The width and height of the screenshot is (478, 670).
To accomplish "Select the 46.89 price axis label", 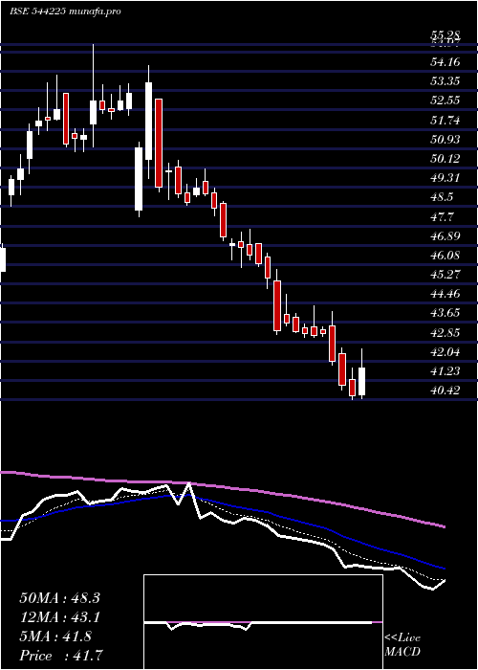I will point(445,236).
